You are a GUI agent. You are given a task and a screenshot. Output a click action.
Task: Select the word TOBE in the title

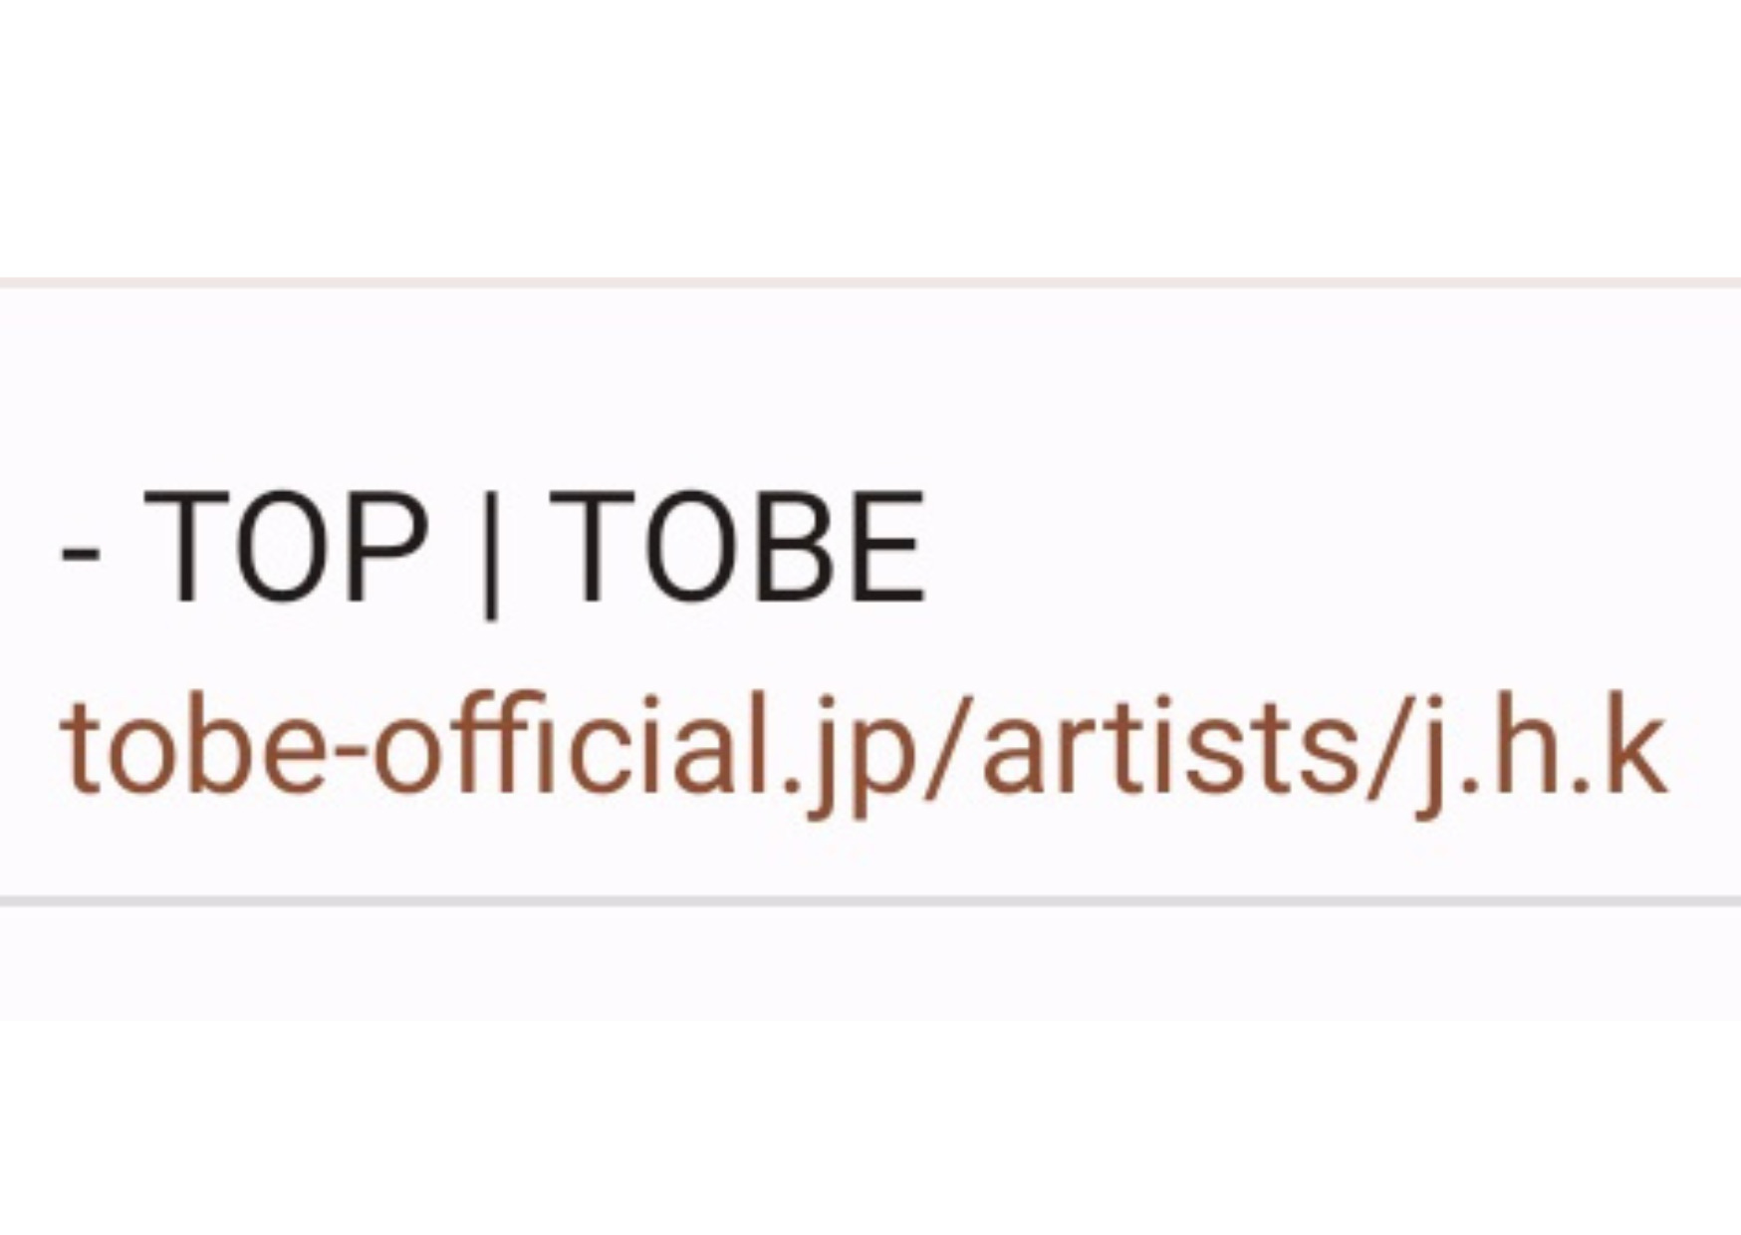[739, 548]
